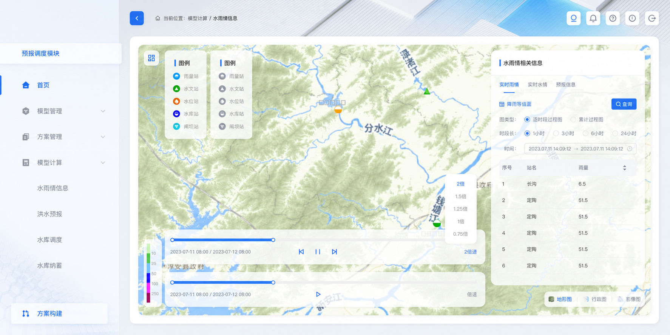Click the clock icon in time field
The image size is (670, 335).
tap(630, 149)
